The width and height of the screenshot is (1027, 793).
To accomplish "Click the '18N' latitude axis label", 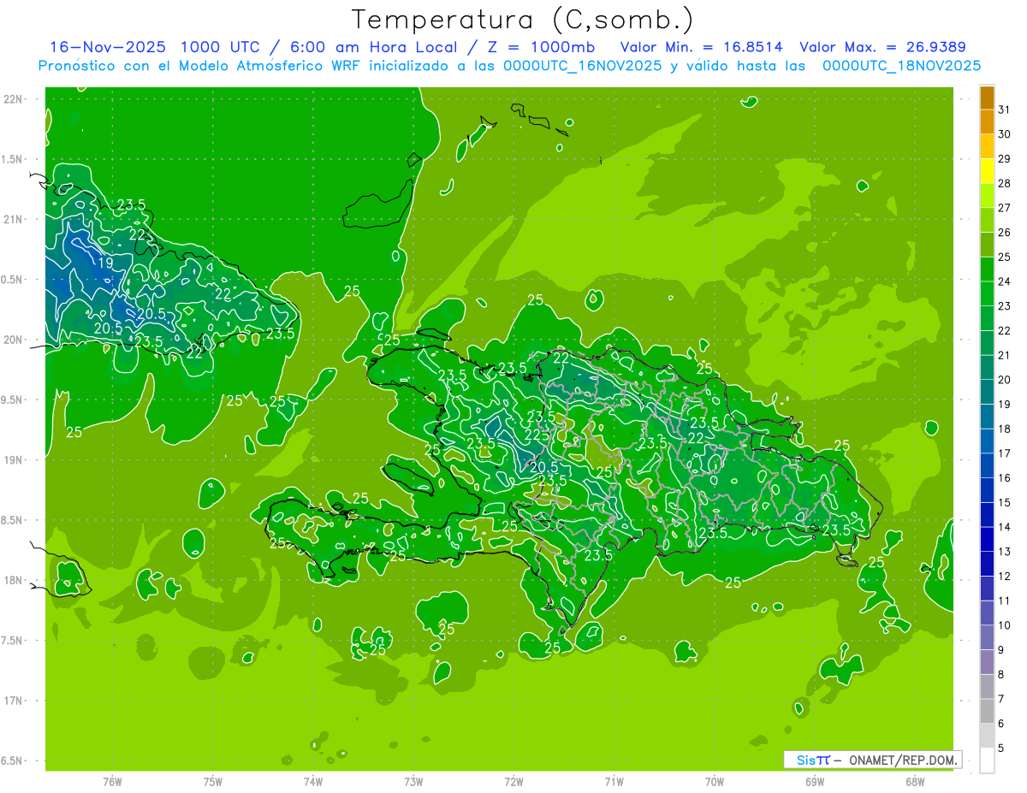I will point(12,580).
